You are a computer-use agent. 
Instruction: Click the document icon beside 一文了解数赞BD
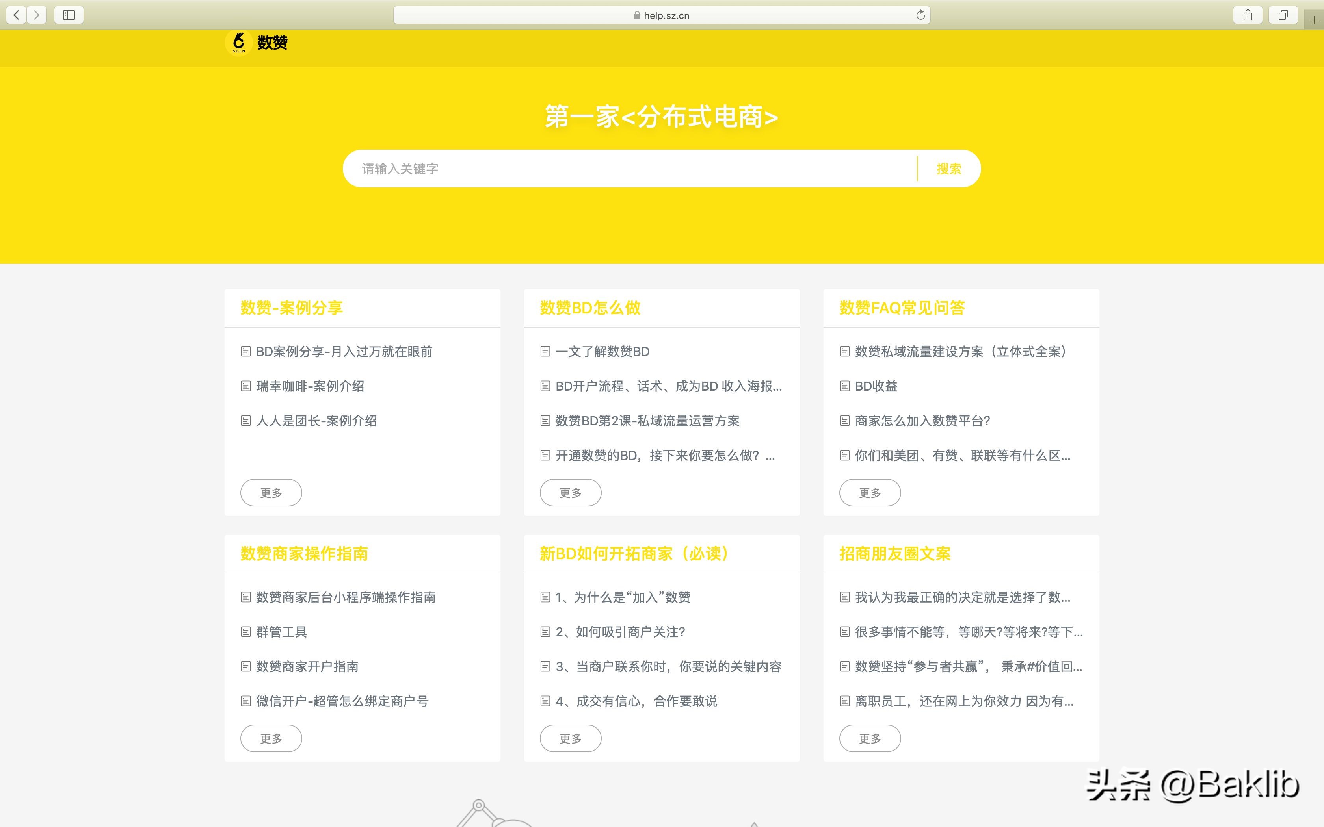(x=545, y=352)
